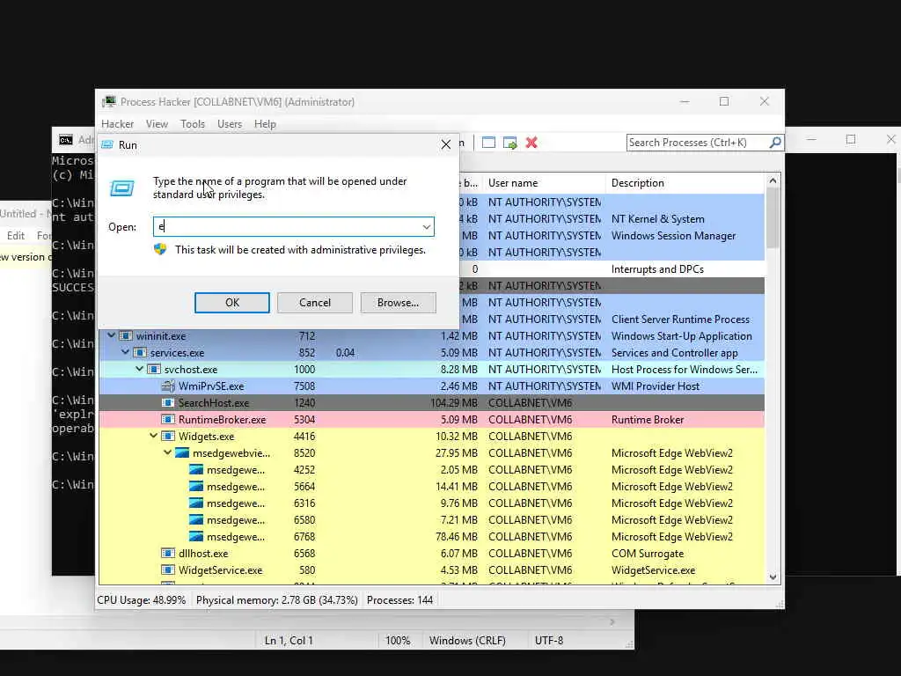Sort by the User name column

click(x=544, y=183)
